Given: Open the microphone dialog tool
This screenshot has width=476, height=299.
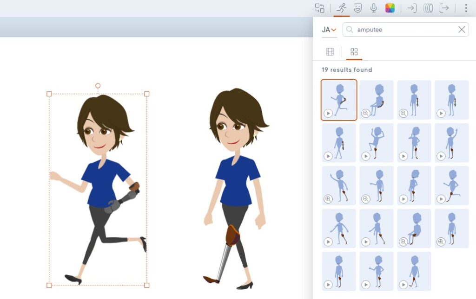Looking at the screenshot, I should 374,8.
